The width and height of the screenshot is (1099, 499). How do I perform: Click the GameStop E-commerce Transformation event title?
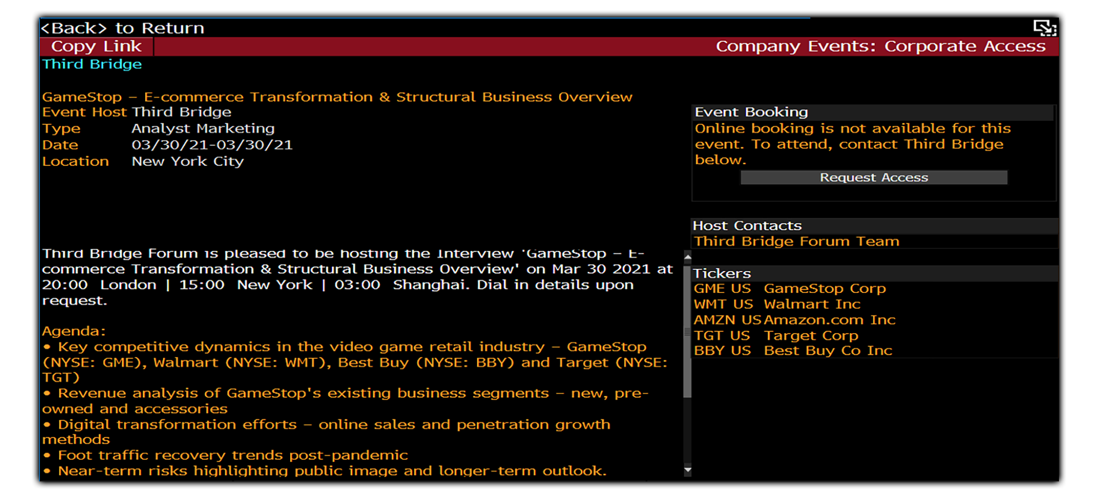(337, 97)
